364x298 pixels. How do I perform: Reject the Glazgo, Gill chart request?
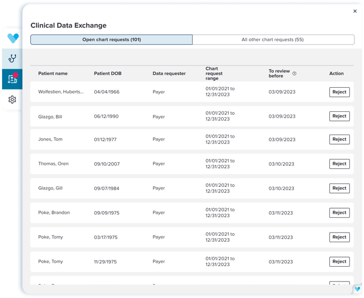pyautogui.click(x=339, y=188)
